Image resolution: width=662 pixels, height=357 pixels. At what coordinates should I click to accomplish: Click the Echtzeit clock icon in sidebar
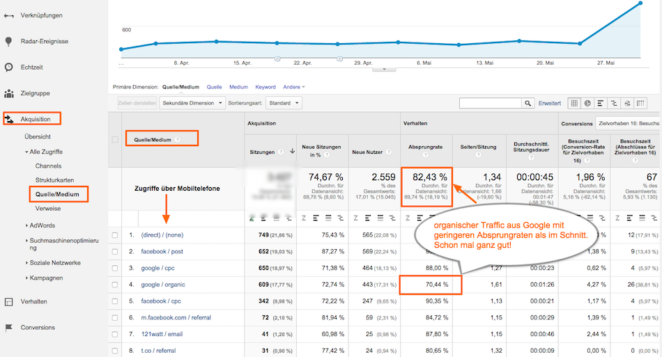[x=8, y=68]
